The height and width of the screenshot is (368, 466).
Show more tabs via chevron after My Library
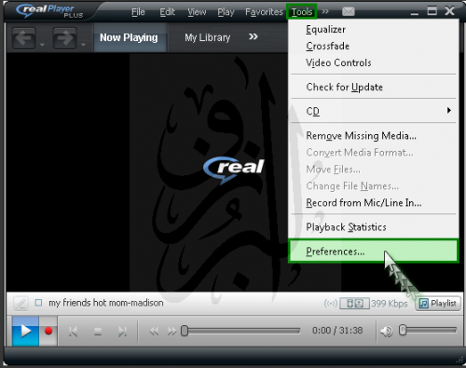point(254,37)
